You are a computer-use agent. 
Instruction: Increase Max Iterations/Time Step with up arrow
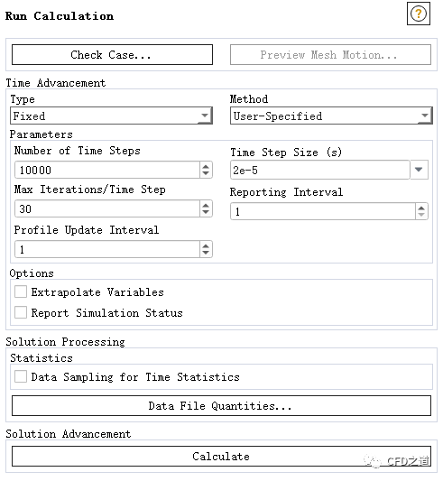pyautogui.click(x=206, y=205)
